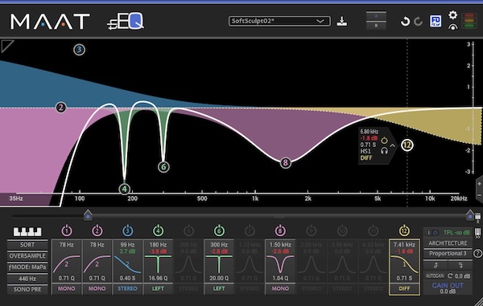
Task: Select the I input monitoring option
Action: coord(428,233)
